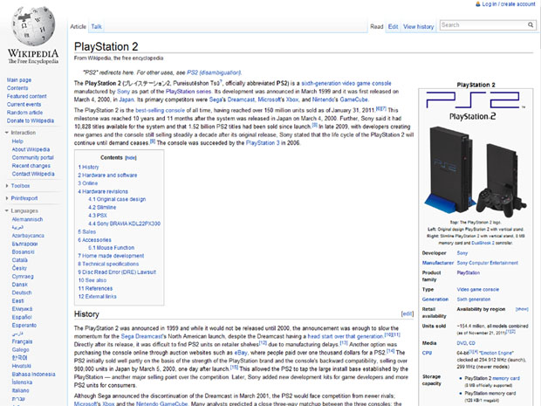The image size is (541, 406).
Task: Show Availability by region details
Action: [x=522, y=309]
